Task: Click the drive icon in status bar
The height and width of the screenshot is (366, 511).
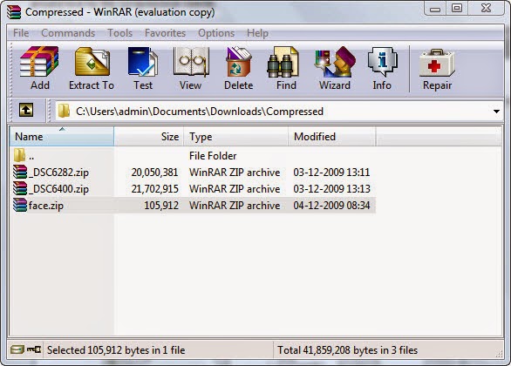Action: pyautogui.click(x=17, y=349)
